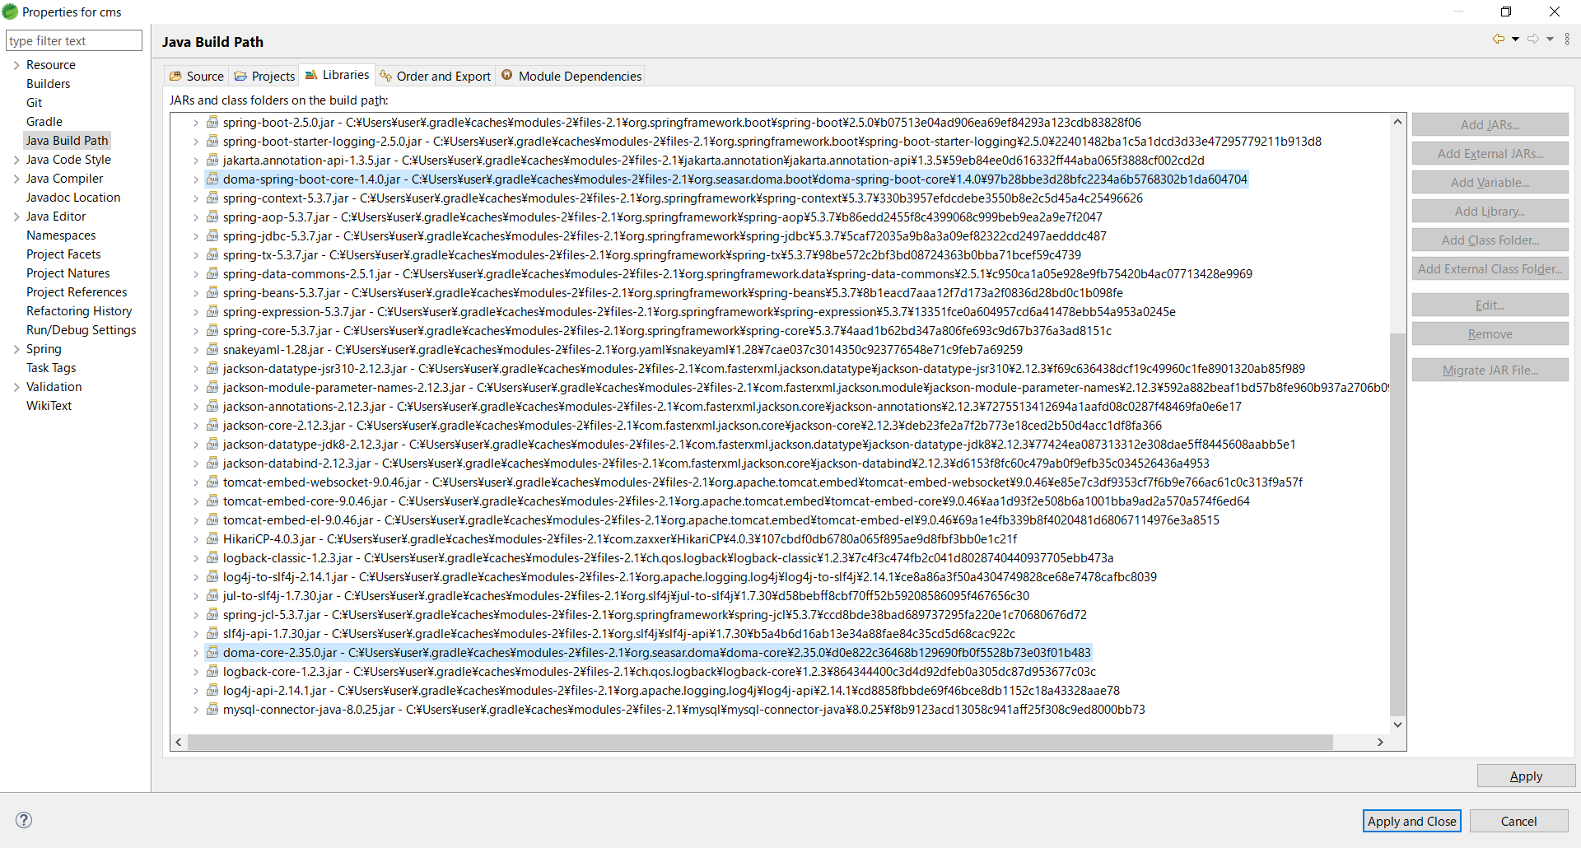
Task: Click the Cancel button
Action: pos(1518,821)
